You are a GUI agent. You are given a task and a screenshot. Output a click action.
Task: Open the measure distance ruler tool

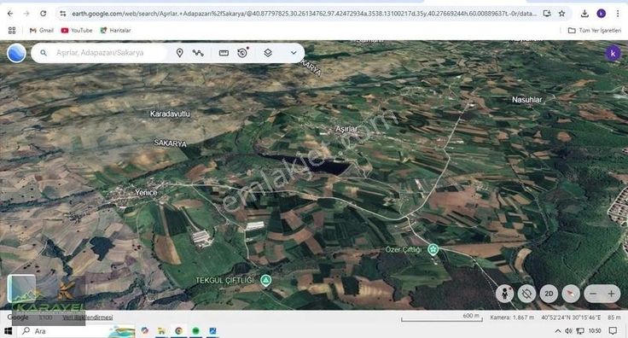pos(224,53)
